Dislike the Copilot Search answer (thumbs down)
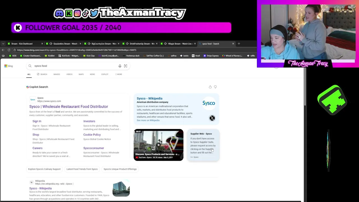This screenshot has width=359, height=202. (215, 87)
